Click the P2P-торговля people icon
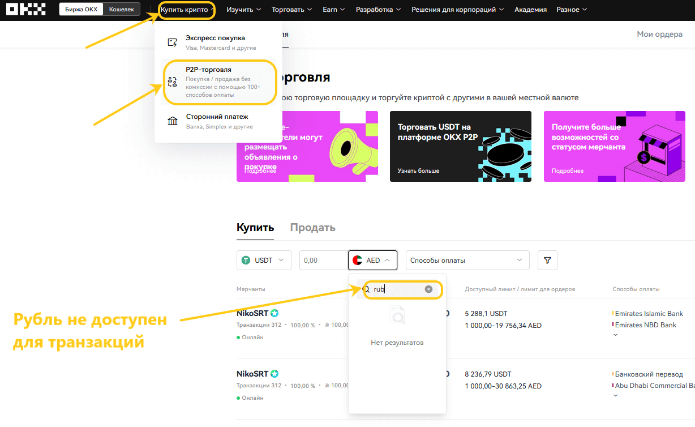Viewport: 695px width, 427px height. click(173, 82)
